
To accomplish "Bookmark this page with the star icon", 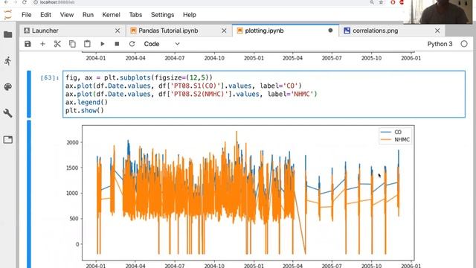I will click(x=381, y=2).
